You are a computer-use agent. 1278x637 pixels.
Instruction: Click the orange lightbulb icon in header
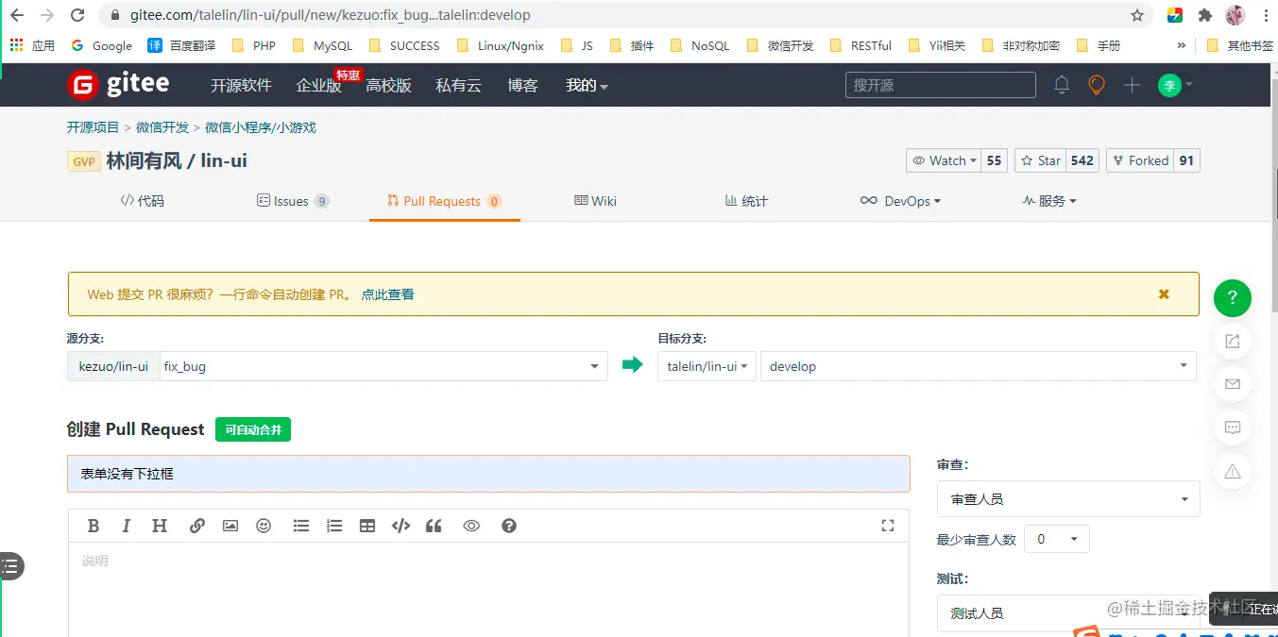1097,85
